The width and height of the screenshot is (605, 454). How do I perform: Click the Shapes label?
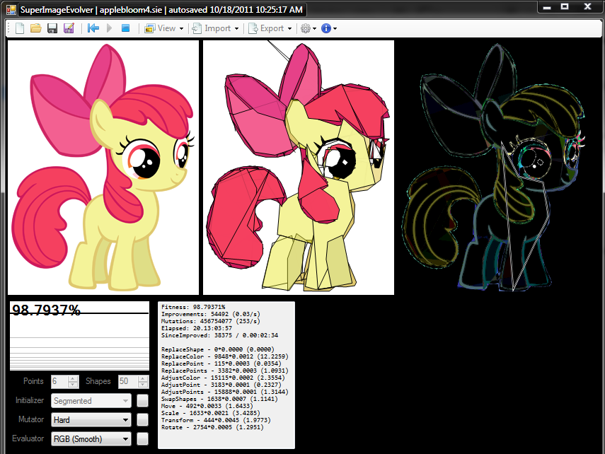point(98,381)
